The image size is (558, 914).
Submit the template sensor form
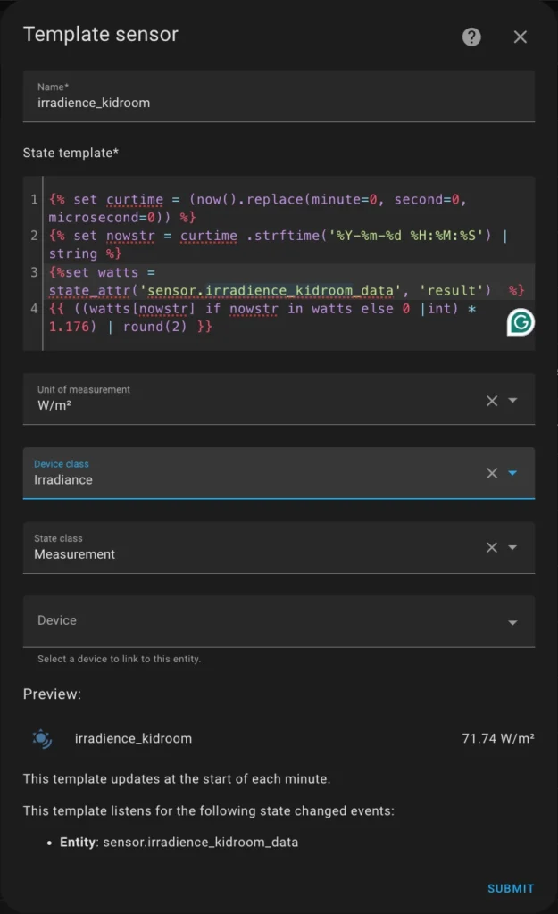pos(511,888)
